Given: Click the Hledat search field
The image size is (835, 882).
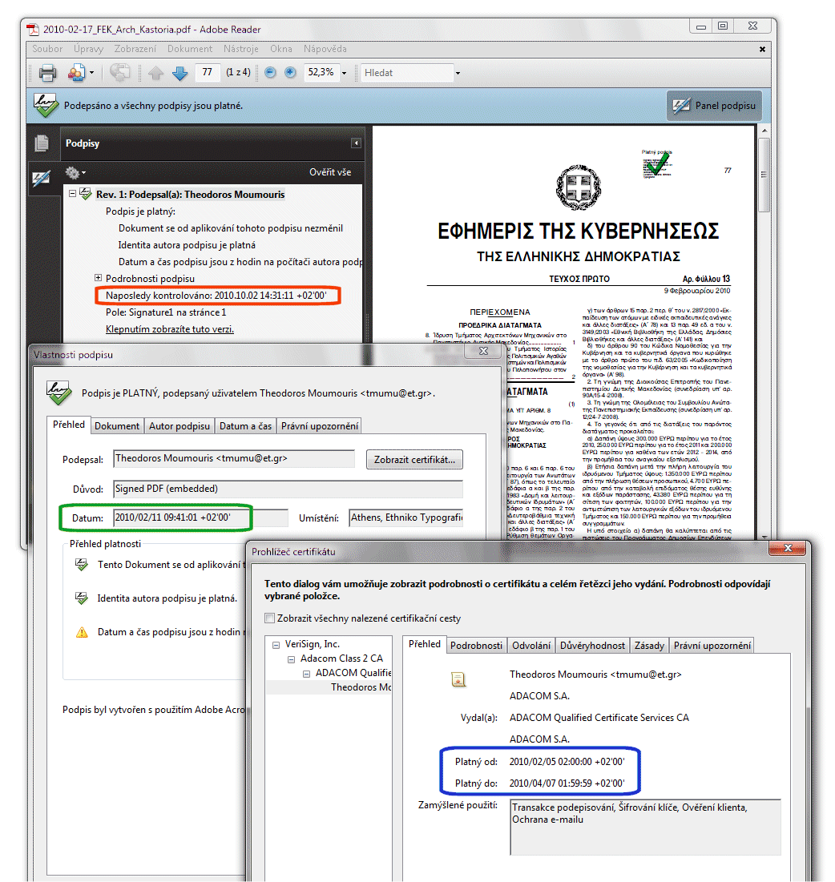Looking at the screenshot, I should [x=407, y=73].
